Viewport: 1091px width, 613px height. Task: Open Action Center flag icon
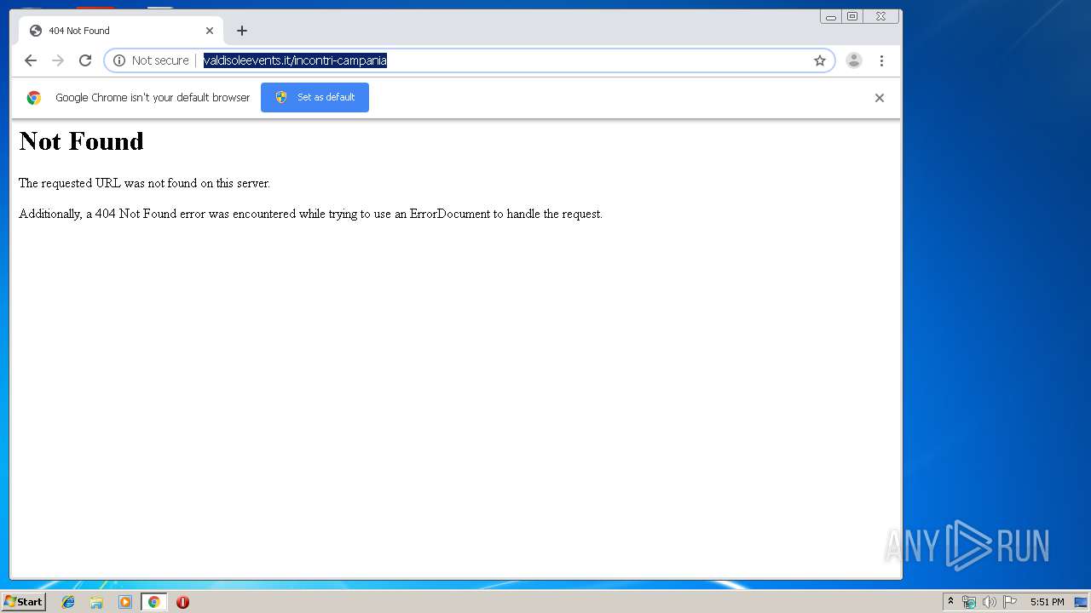1010,602
